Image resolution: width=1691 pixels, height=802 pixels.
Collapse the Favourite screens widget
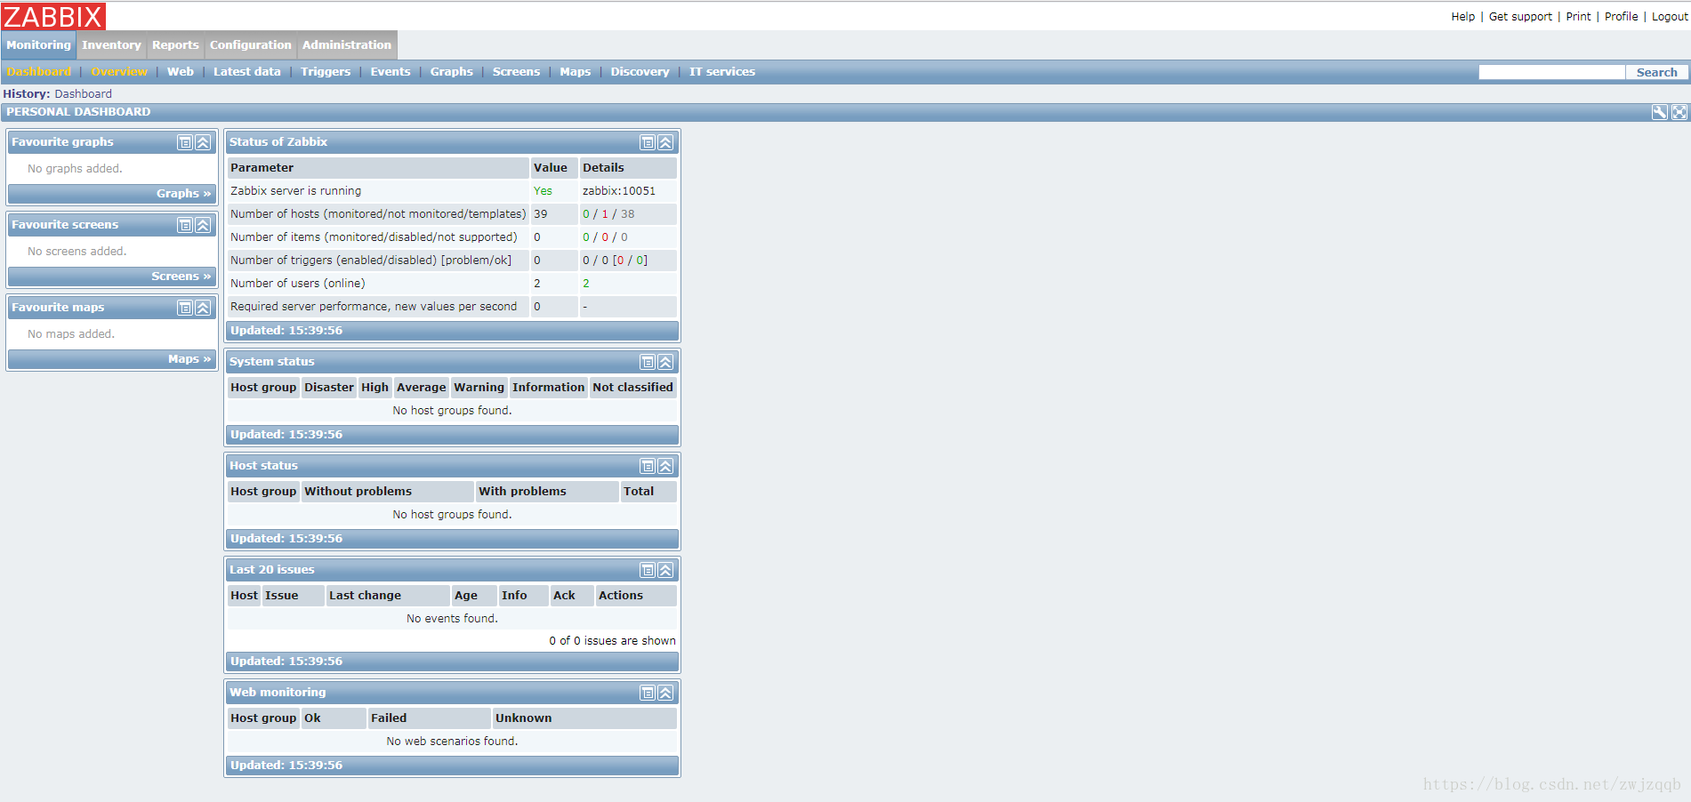(x=203, y=225)
